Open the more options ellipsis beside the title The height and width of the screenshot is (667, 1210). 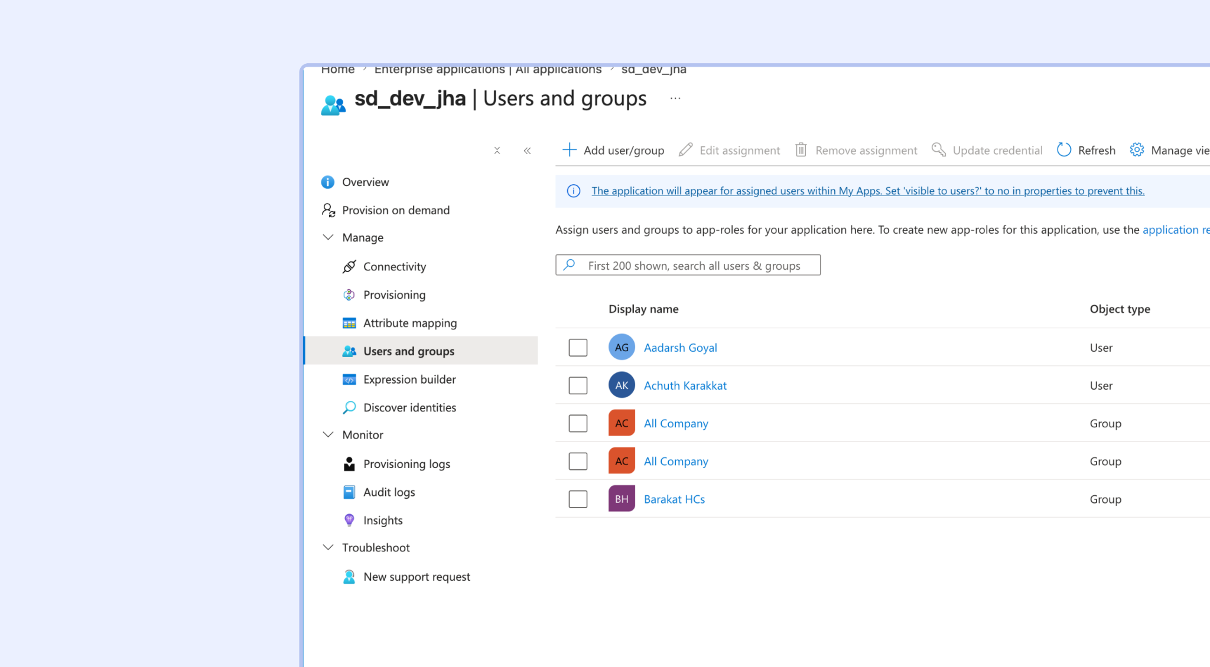(675, 99)
